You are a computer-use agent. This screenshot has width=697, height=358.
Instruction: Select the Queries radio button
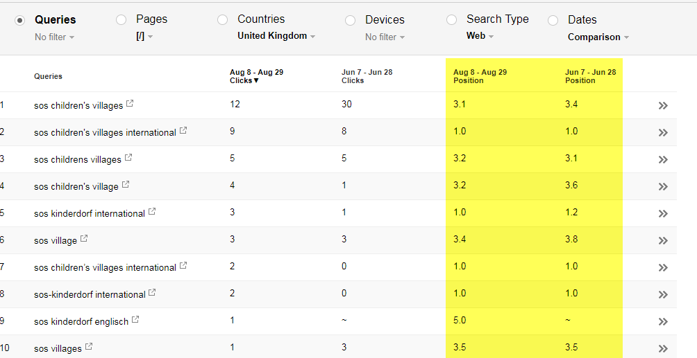(x=19, y=20)
